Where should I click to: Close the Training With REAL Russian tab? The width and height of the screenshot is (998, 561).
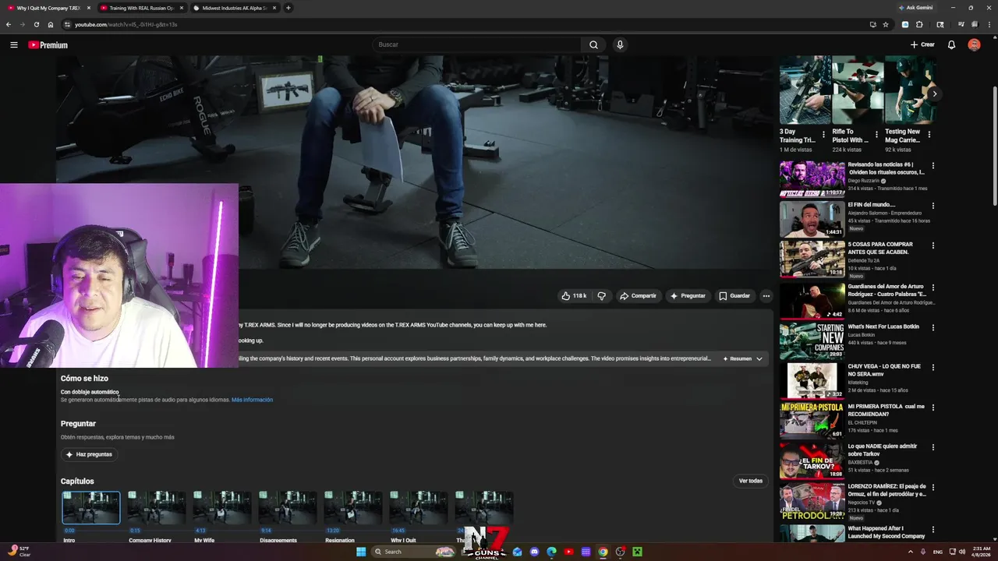181,8
